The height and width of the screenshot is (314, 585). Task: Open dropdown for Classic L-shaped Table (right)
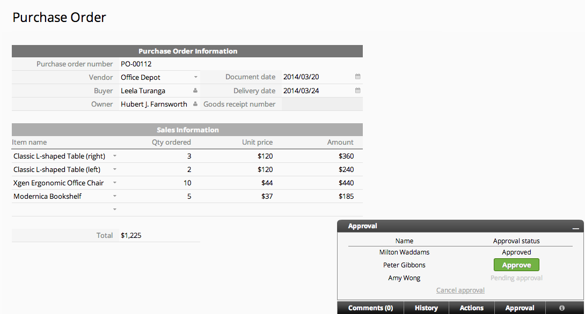pyautogui.click(x=114, y=156)
